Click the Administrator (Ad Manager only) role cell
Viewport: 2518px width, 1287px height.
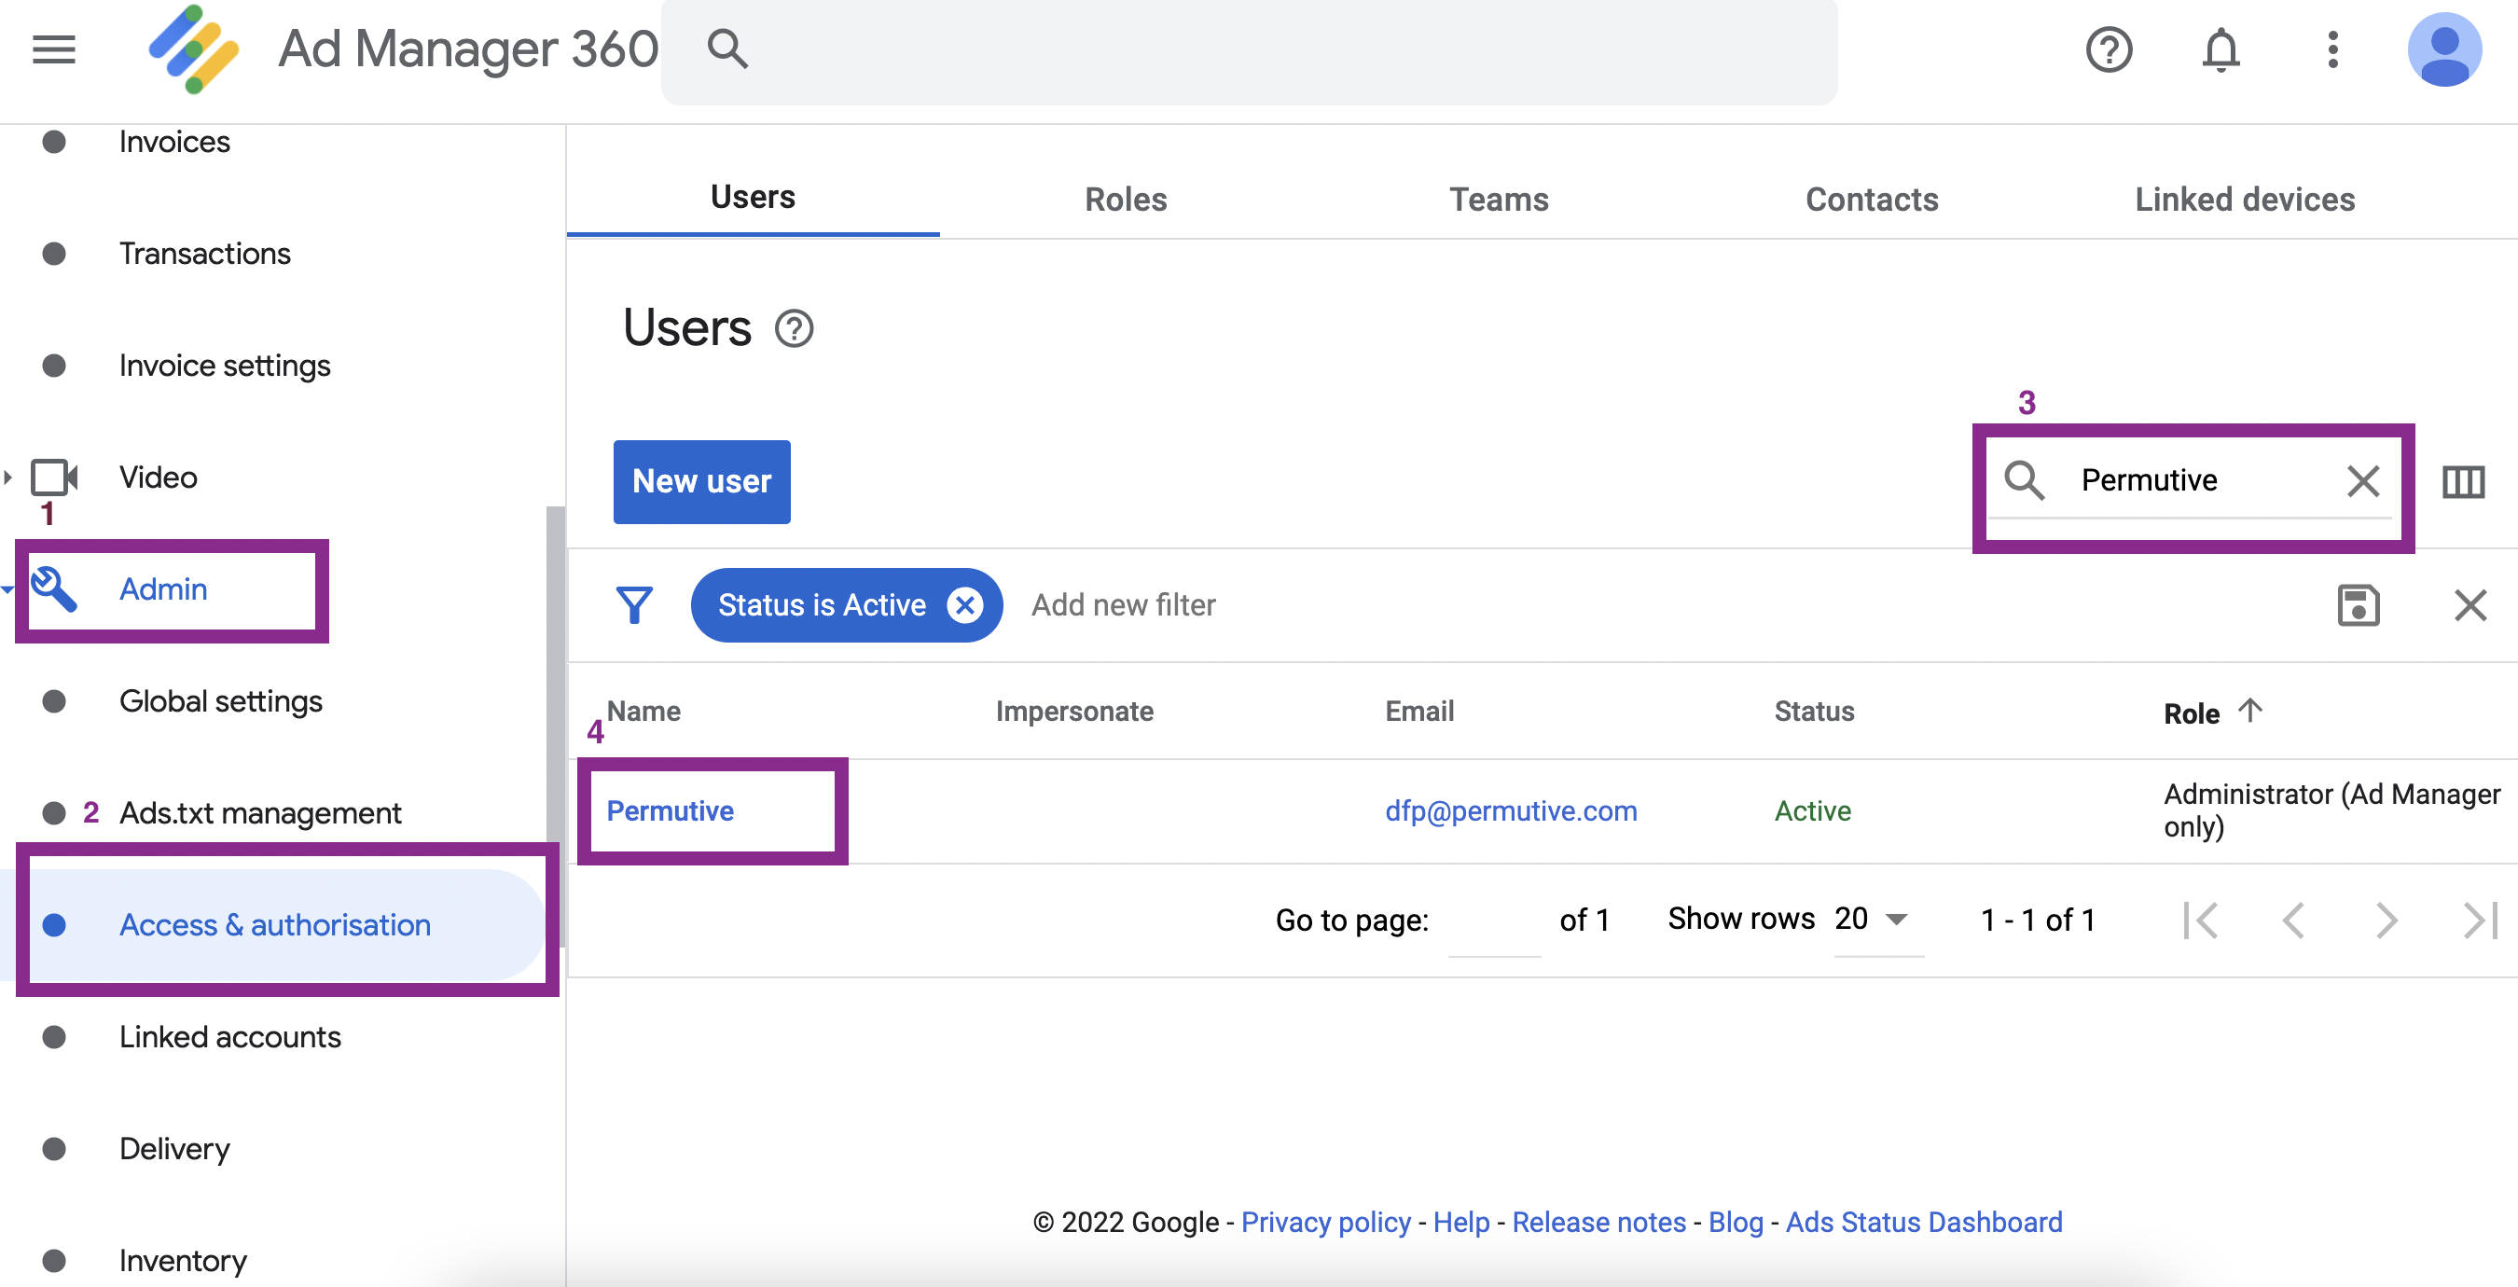point(2331,811)
